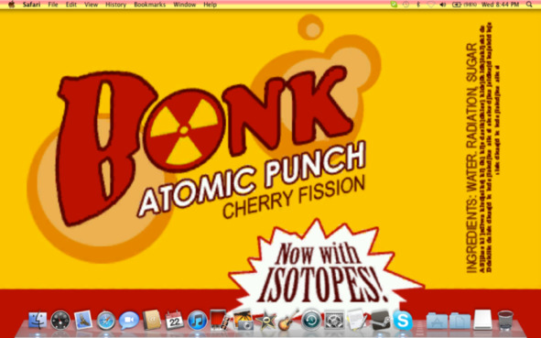Open Address Book in the dock
This screenshot has width=541, height=338.
click(x=152, y=320)
